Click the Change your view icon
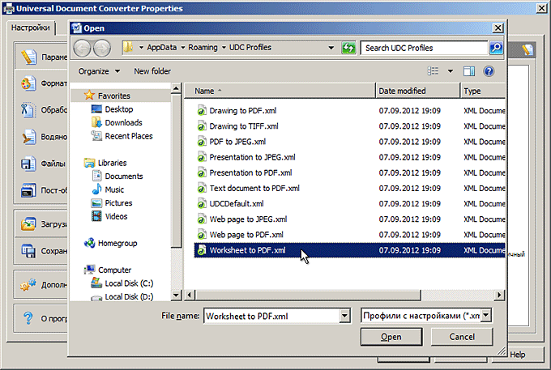This screenshot has height=370, width=551. pos(433,71)
